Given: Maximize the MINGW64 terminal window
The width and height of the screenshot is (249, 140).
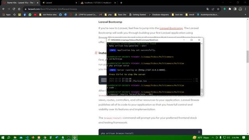Looking at the screenshot, I should (x=191, y=40).
